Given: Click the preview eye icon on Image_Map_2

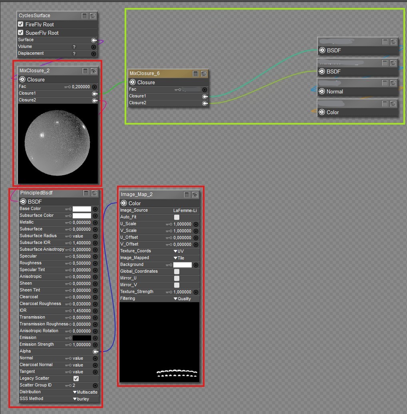Looking at the screenshot, I should tap(195, 195).
